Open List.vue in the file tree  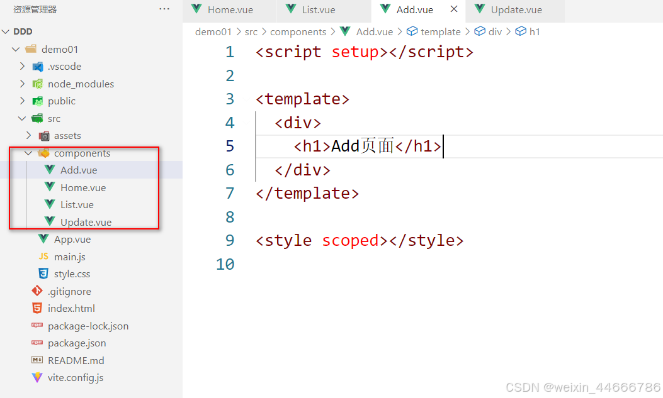(x=77, y=205)
